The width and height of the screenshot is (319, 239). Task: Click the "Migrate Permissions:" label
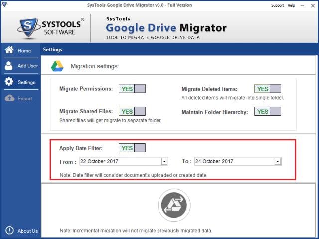(x=86, y=89)
